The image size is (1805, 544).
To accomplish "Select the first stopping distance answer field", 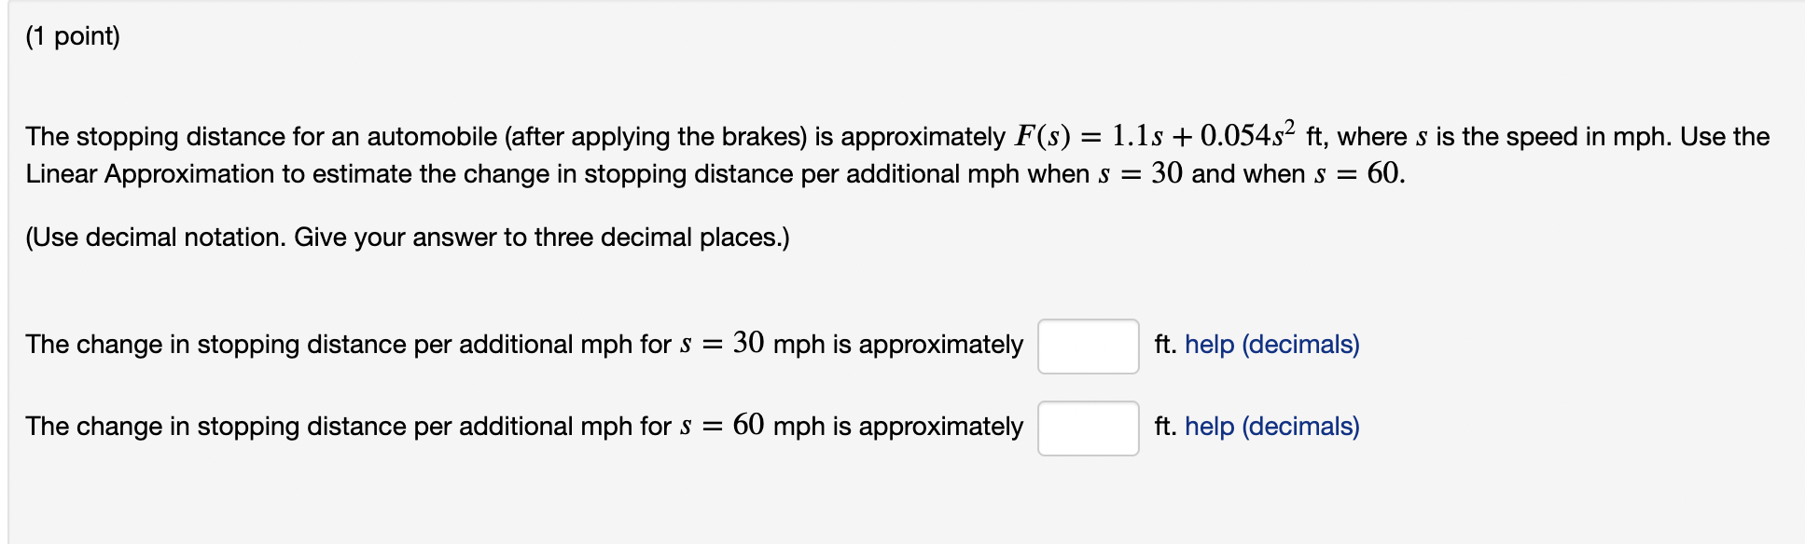I will tap(1087, 345).
